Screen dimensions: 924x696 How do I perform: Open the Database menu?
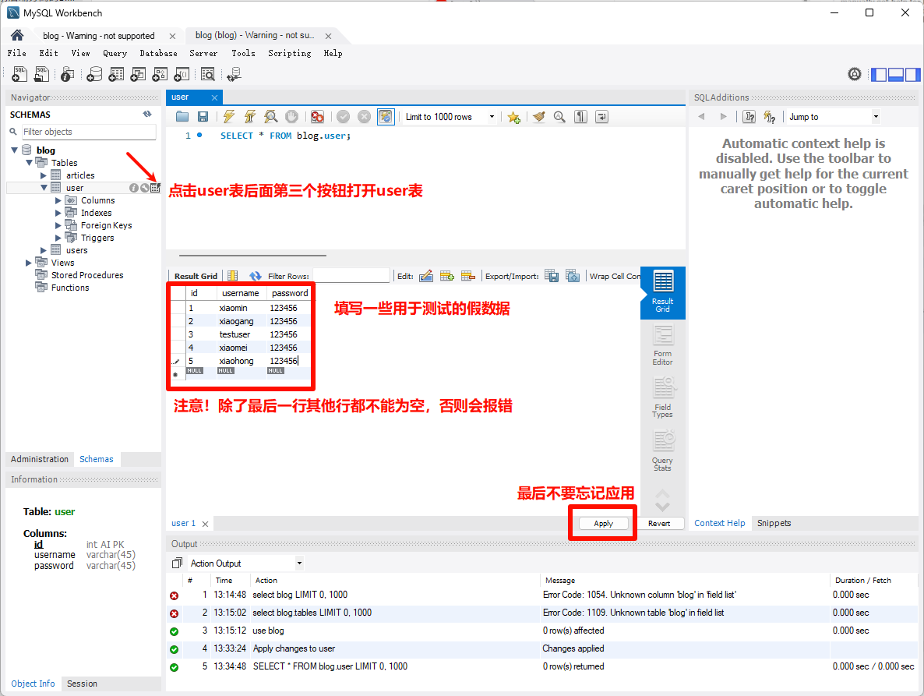pyautogui.click(x=158, y=53)
